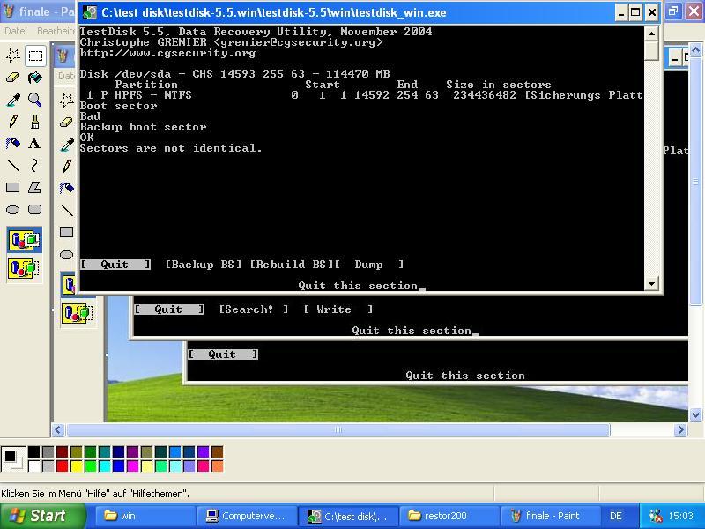Switch to Computerve... taskbar button
705x529 pixels.
[x=247, y=516]
